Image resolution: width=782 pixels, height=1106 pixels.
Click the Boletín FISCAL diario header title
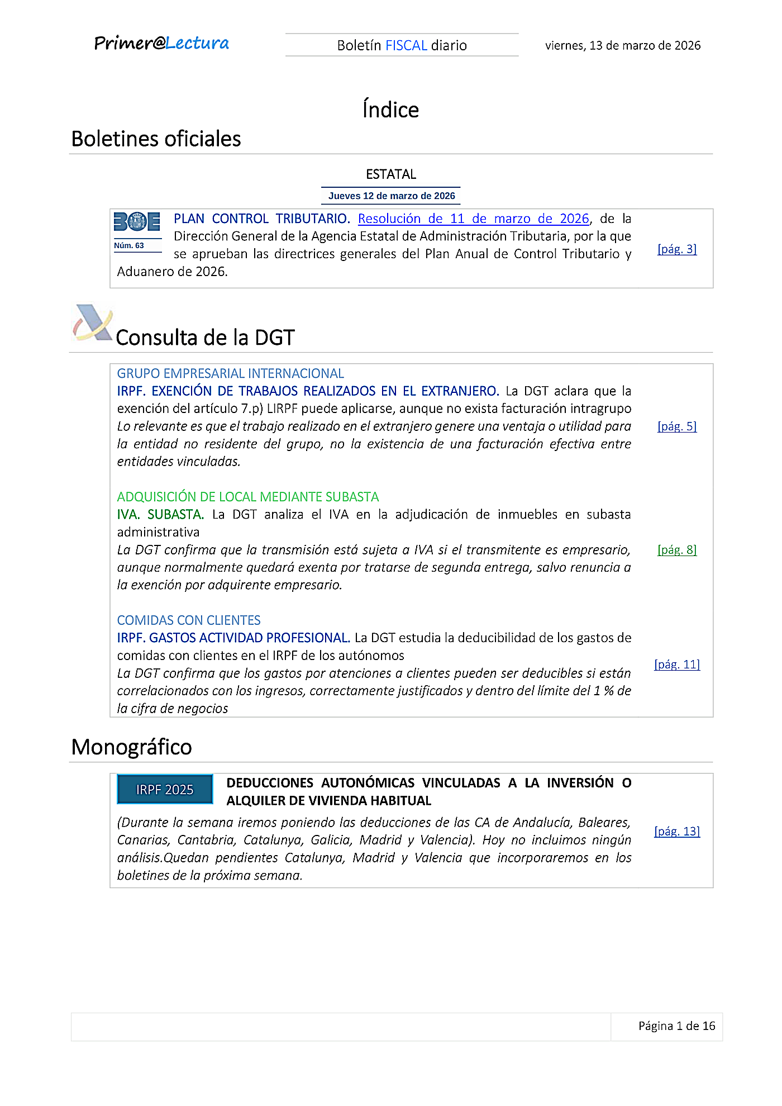tap(402, 45)
